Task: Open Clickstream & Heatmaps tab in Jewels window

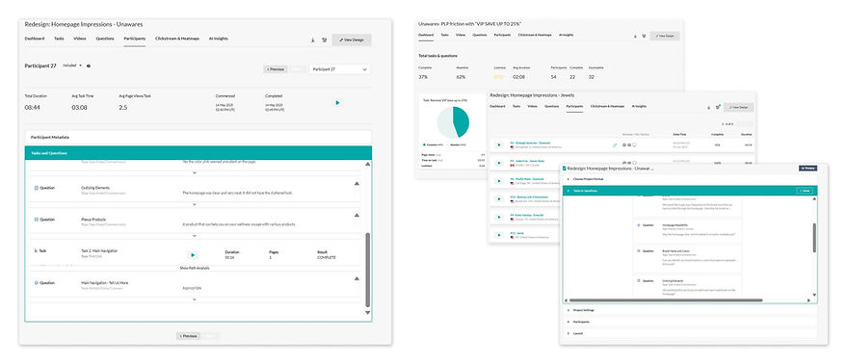Action: pyautogui.click(x=609, y=106)
